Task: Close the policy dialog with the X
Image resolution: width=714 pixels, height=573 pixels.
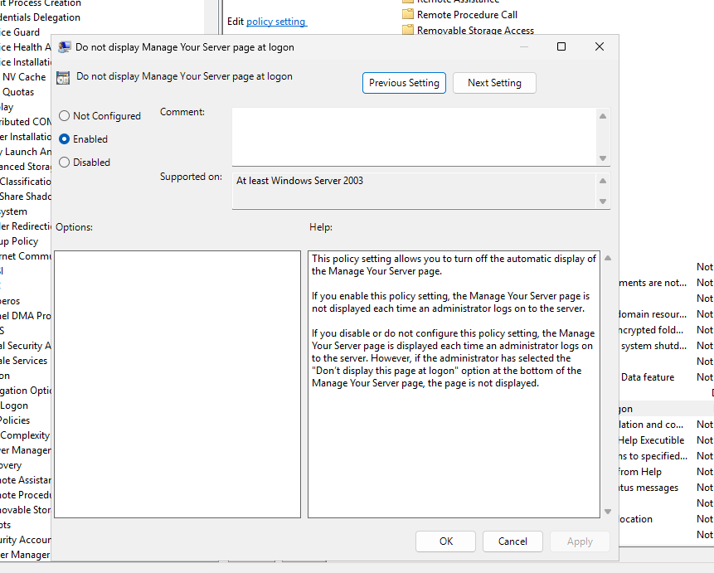Action: click(600, 47)
